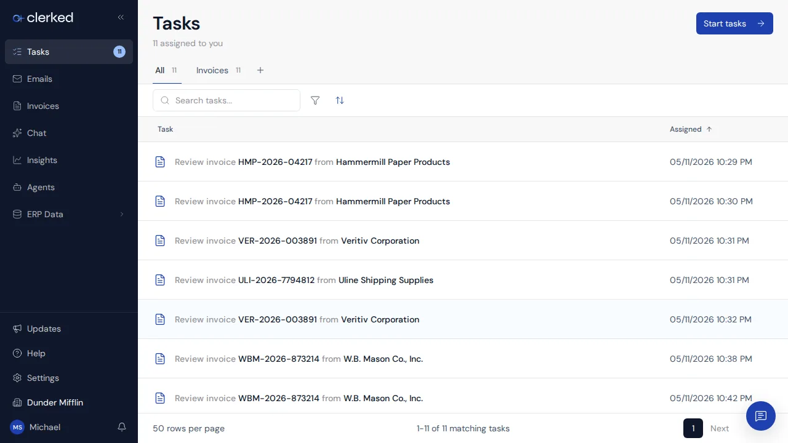Click the Settings gear icon
The height and width of the screenshot is (443, 788).
(x=17, y=378)
